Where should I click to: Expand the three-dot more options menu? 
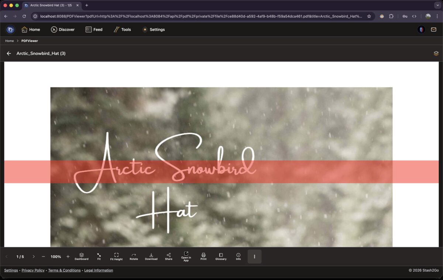pyautogui.click(x=254, y=257)
